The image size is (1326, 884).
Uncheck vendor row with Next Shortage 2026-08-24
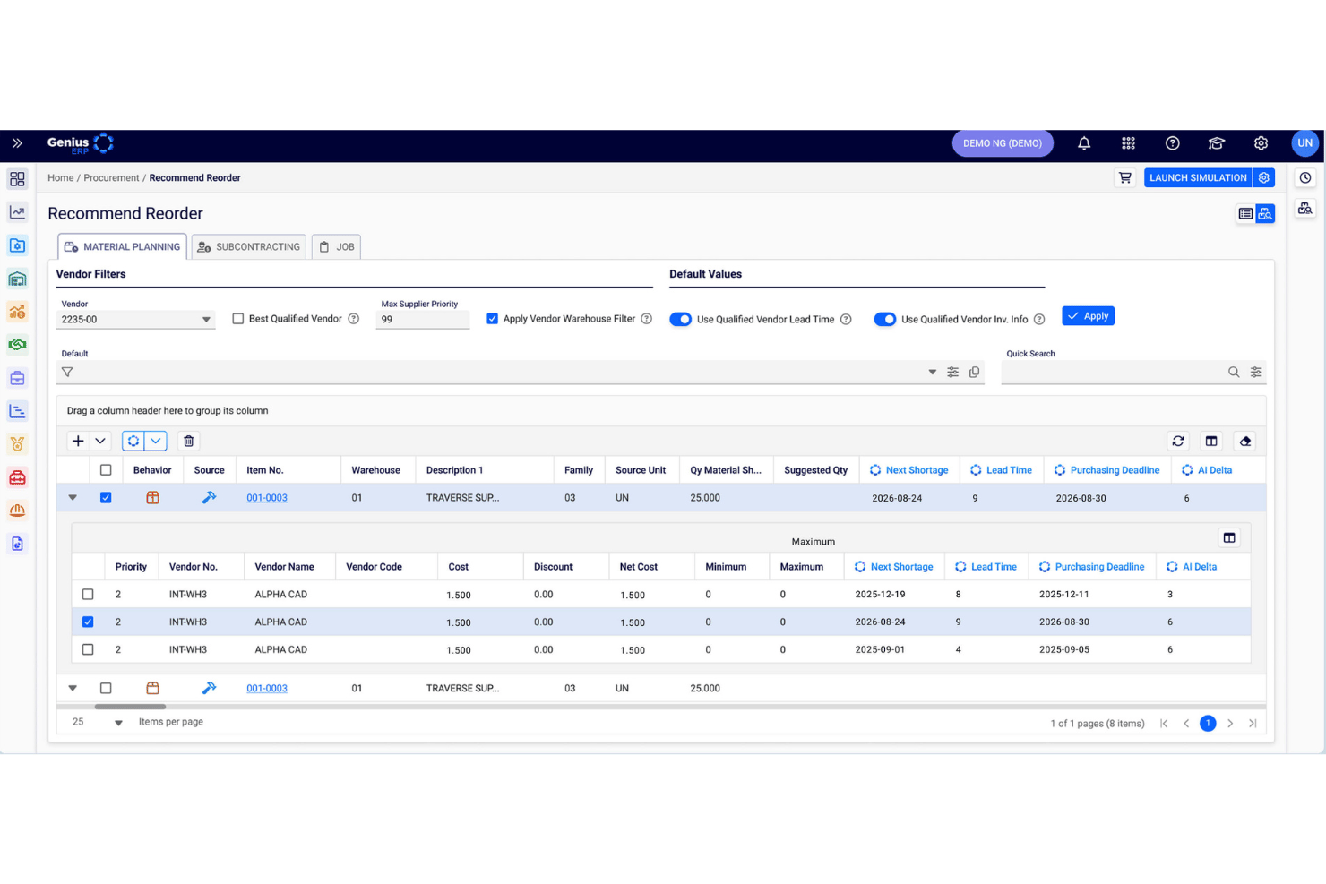88,622
